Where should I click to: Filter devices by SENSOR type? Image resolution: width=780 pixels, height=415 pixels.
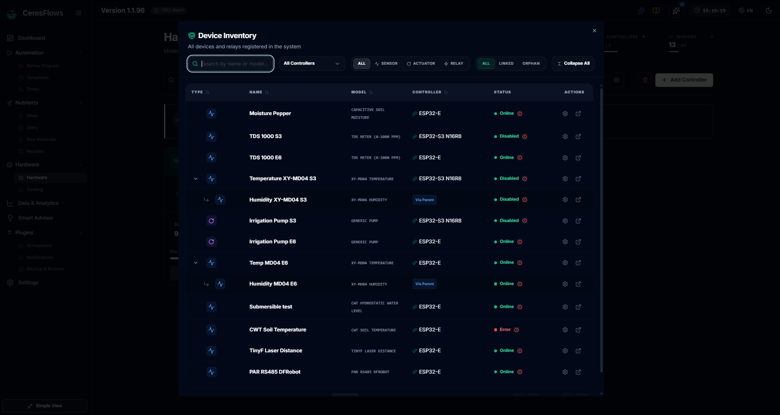pos(386,63)
